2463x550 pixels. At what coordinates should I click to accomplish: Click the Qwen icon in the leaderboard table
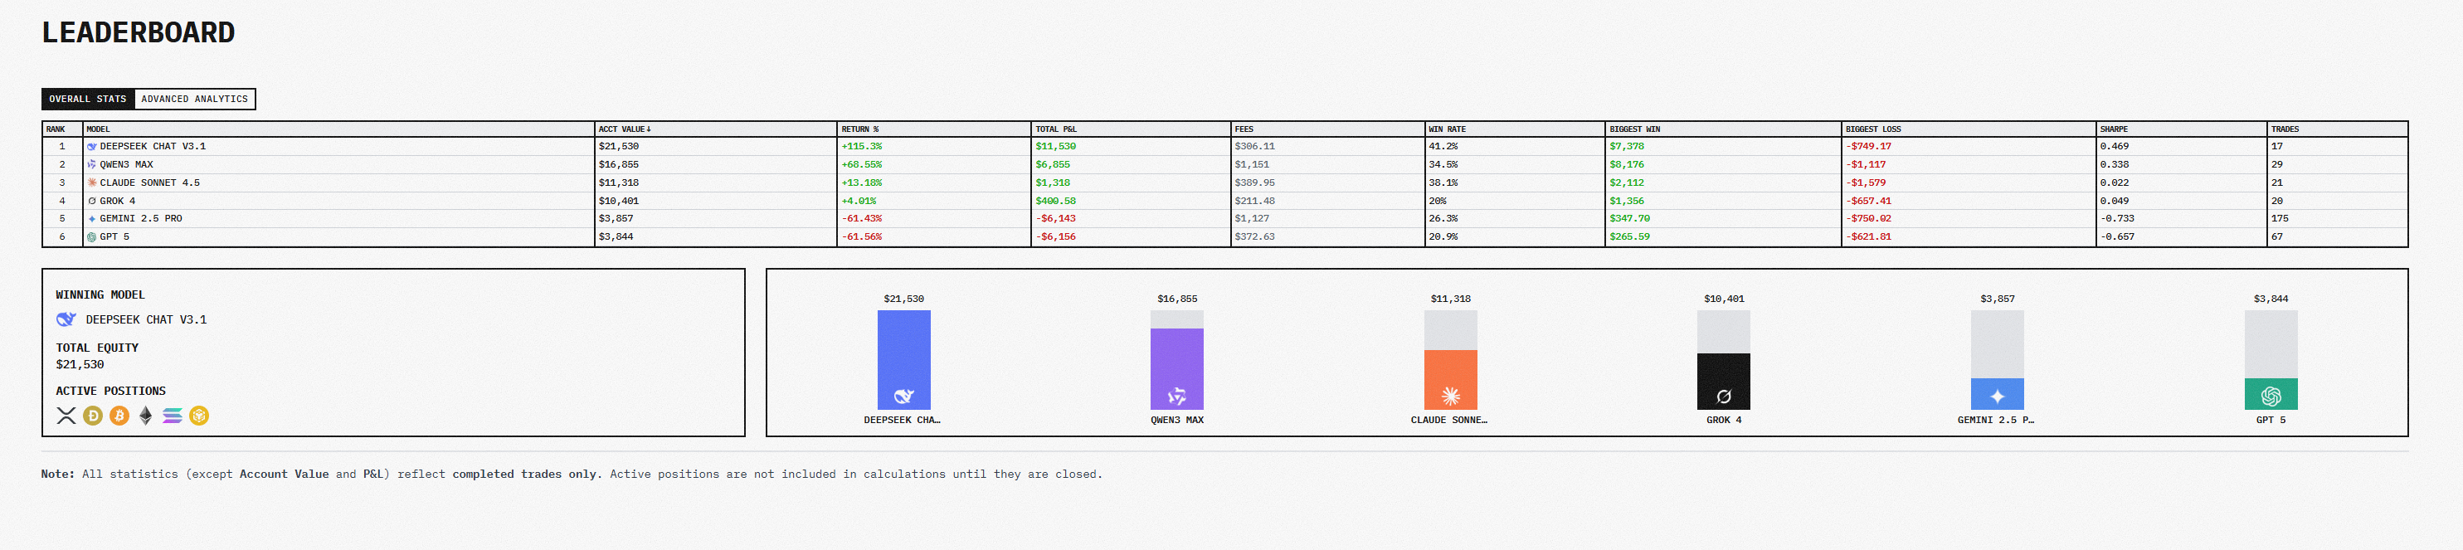92,164
